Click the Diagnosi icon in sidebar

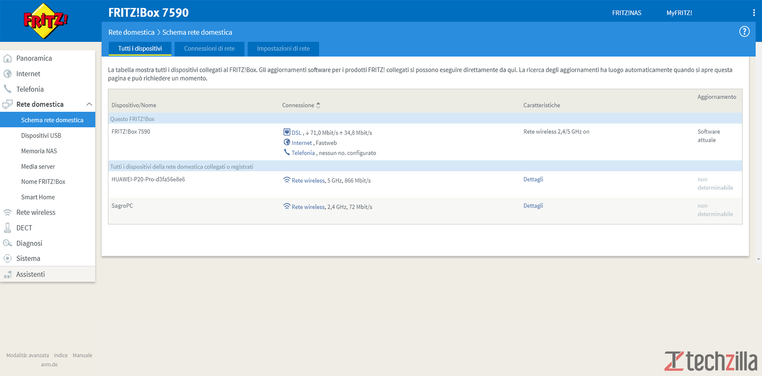coord(8,243)
